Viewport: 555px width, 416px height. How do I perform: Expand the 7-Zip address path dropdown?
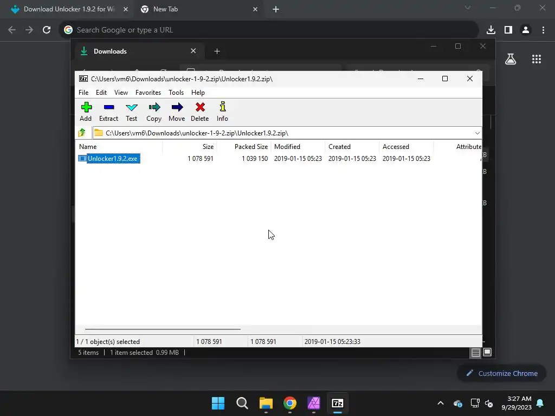click(477, 133)
